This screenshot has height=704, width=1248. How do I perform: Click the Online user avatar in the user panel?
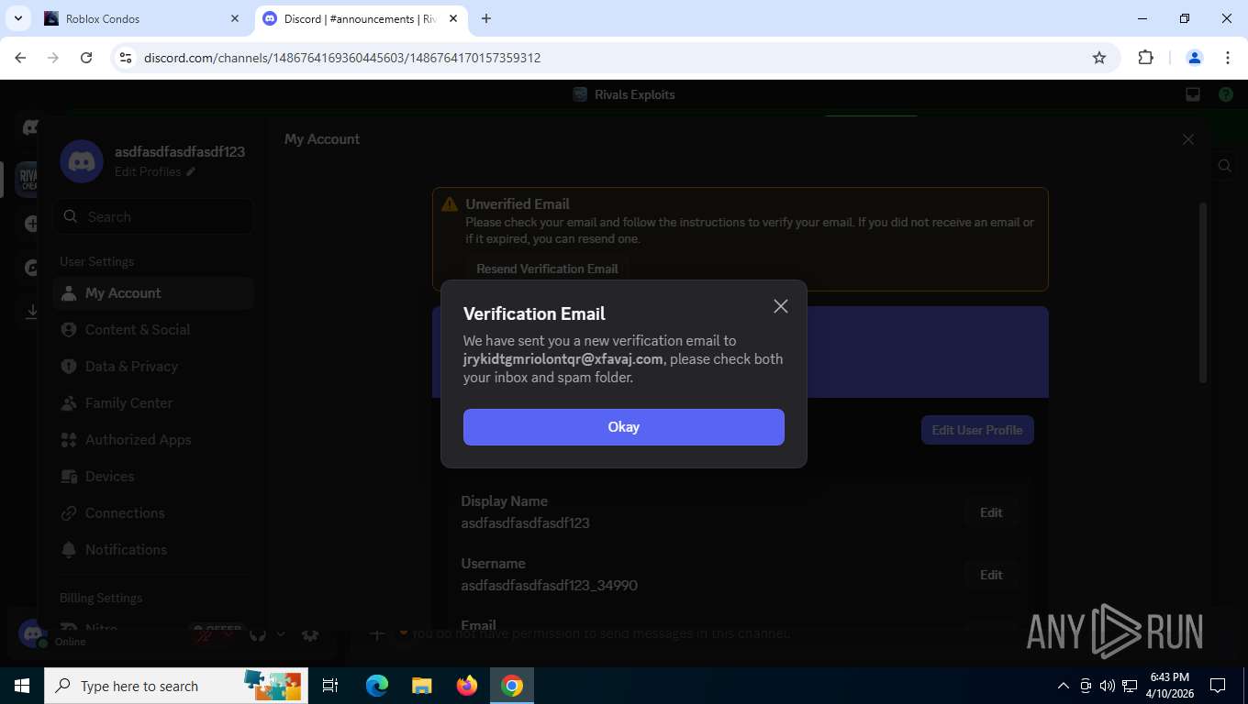(x=34, y=633)
